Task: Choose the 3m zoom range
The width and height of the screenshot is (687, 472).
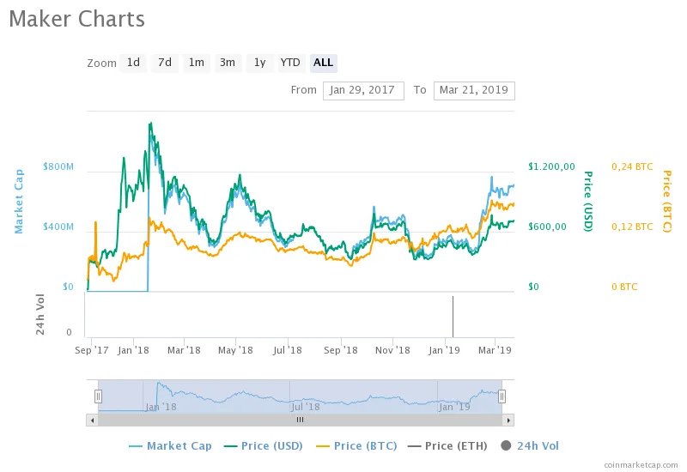Action: coord(228,63)
